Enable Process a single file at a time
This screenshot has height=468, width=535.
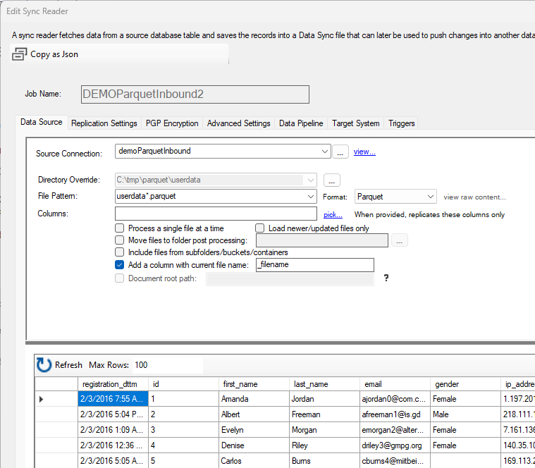[x=119, y=228]
